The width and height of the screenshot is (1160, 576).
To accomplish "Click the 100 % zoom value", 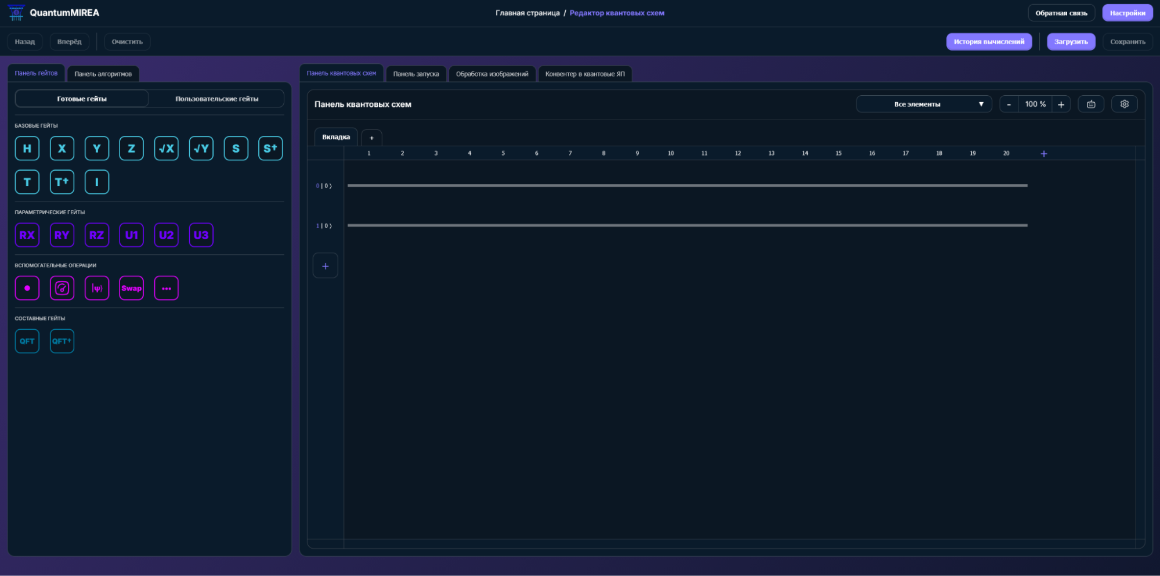I will (x=1035, y=104).
